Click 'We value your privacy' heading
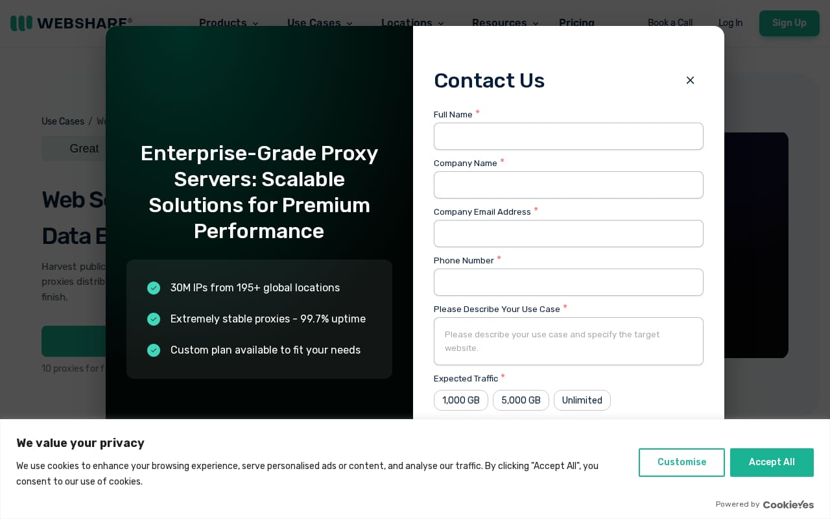Screen dimensions: 830x519 pos(80,443)
